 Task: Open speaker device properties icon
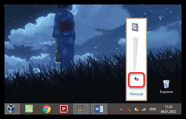[x=136, y=27]
